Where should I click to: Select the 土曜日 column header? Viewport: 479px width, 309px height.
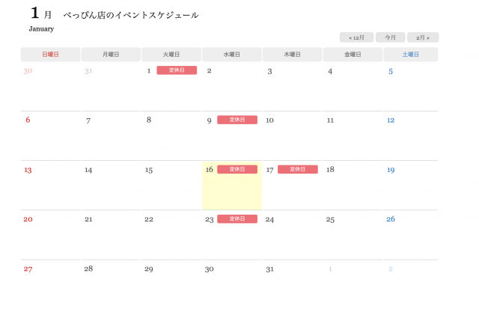click(x=410, y=55)
